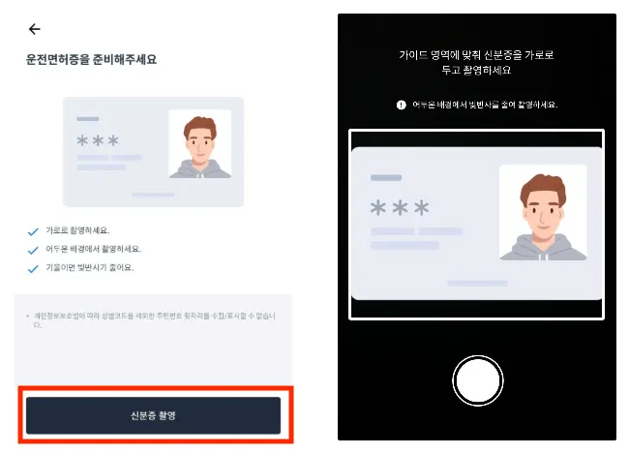Tap the 가이드 영역에 맞춰 instruction text
Screen dimensions: 629x454
click(x=476, y=62)
